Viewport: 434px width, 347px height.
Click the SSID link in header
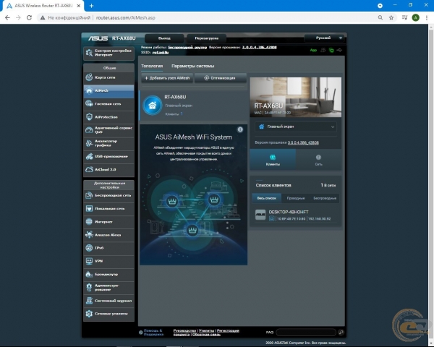[161, 52]
